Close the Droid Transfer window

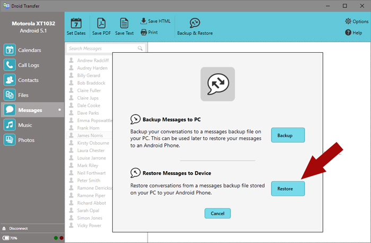[362, 6]
